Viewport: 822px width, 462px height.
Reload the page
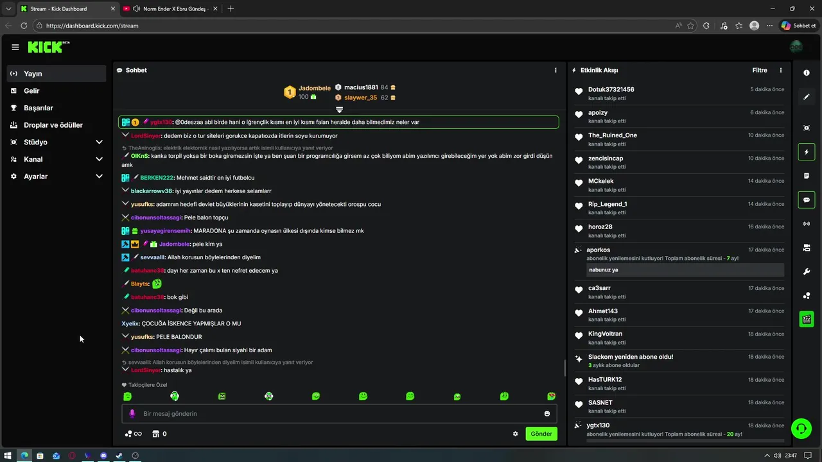(x=24, y=26)
